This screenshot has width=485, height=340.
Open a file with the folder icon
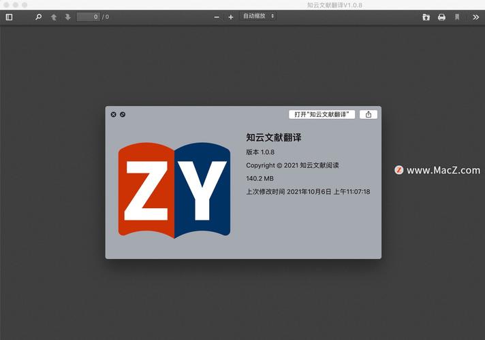426,17
